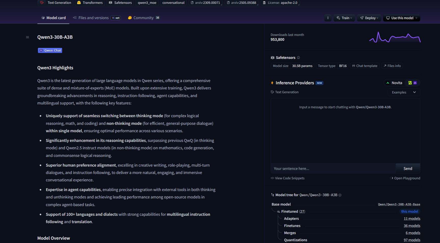Open Playground link
Screen dimensions: 440x243
[x=405, y=178]
